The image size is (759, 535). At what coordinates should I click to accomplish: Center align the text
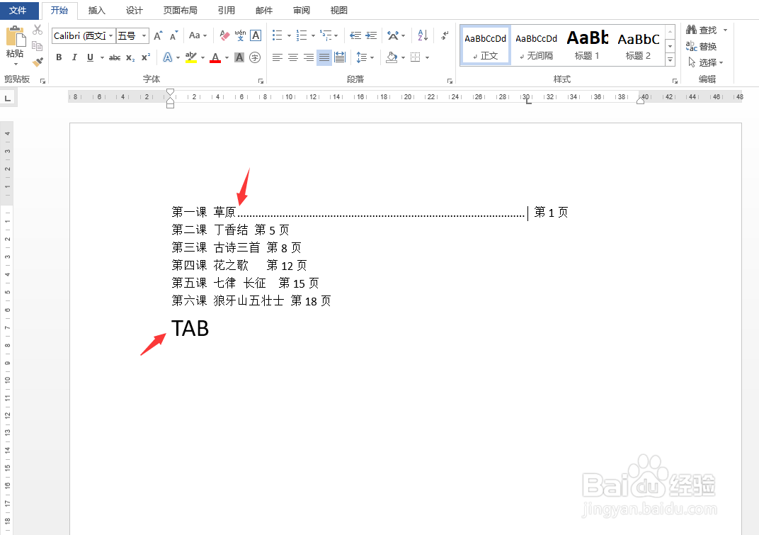tap(293, 57)
